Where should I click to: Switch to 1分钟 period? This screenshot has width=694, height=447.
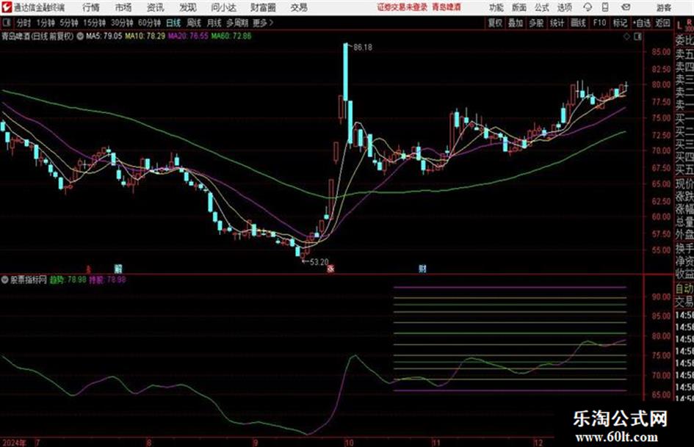click(x=45, y=23)
